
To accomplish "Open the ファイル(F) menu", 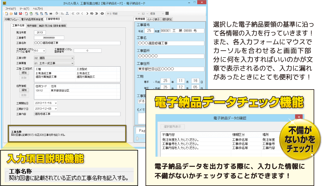I will 11,9.
